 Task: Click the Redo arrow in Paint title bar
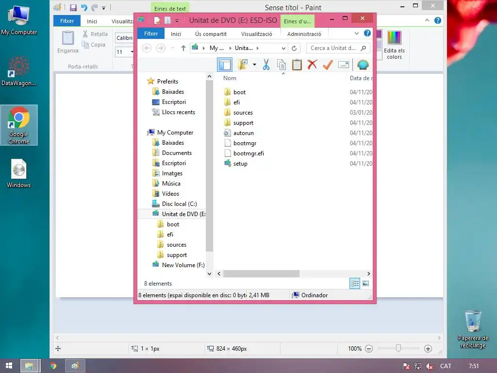(x=95, y=7)
